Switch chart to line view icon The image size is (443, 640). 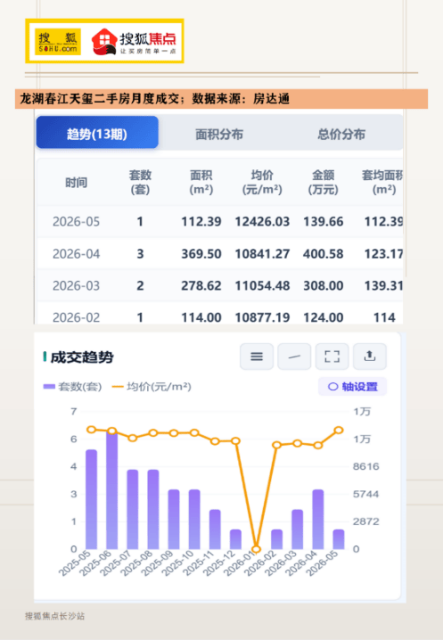click(x=294, y=357)
